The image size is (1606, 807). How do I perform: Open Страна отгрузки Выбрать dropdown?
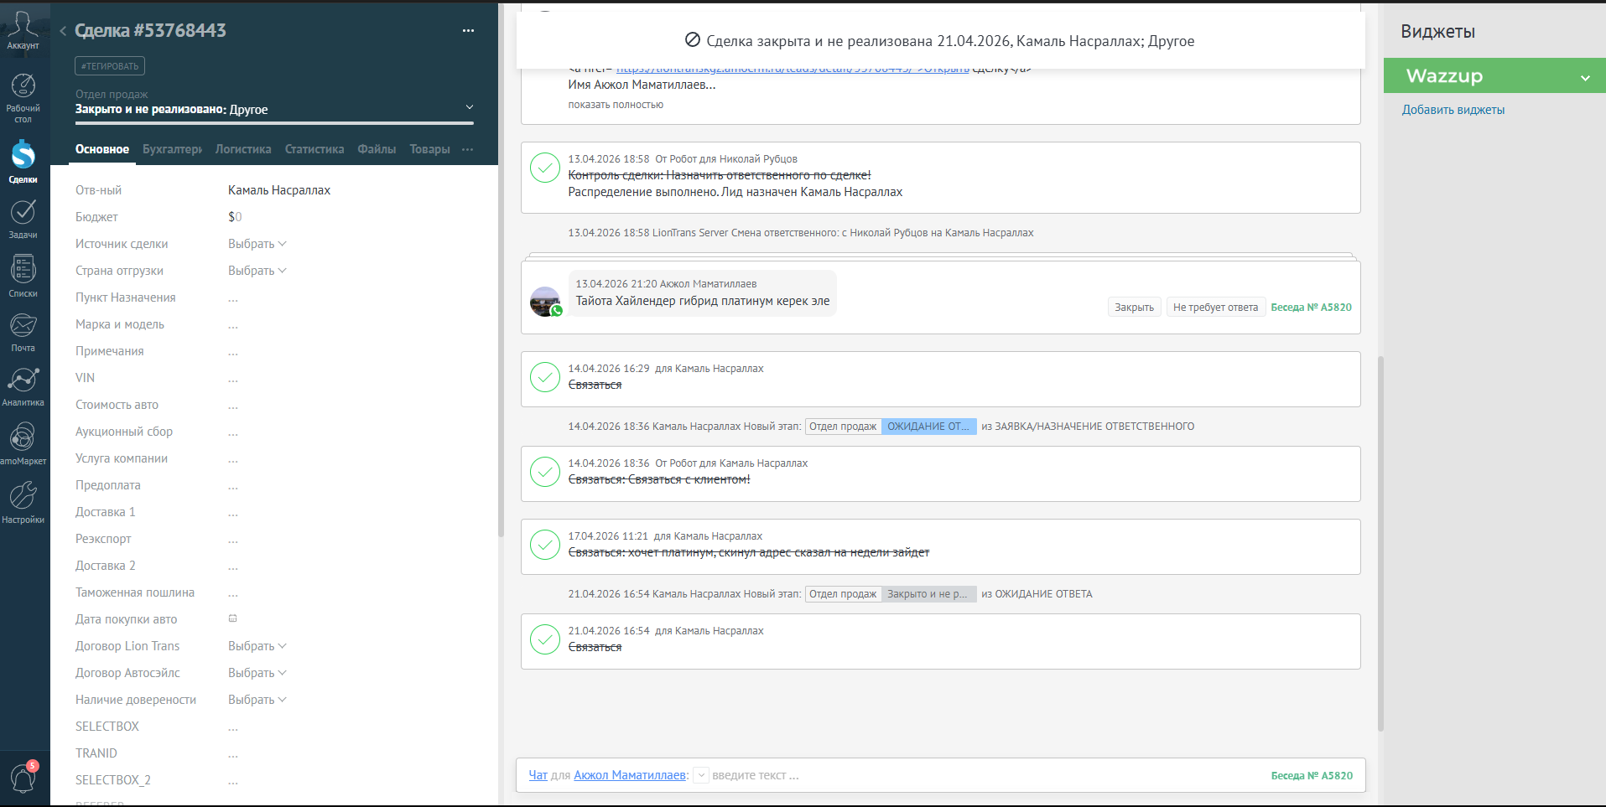[x=257, y=271]
